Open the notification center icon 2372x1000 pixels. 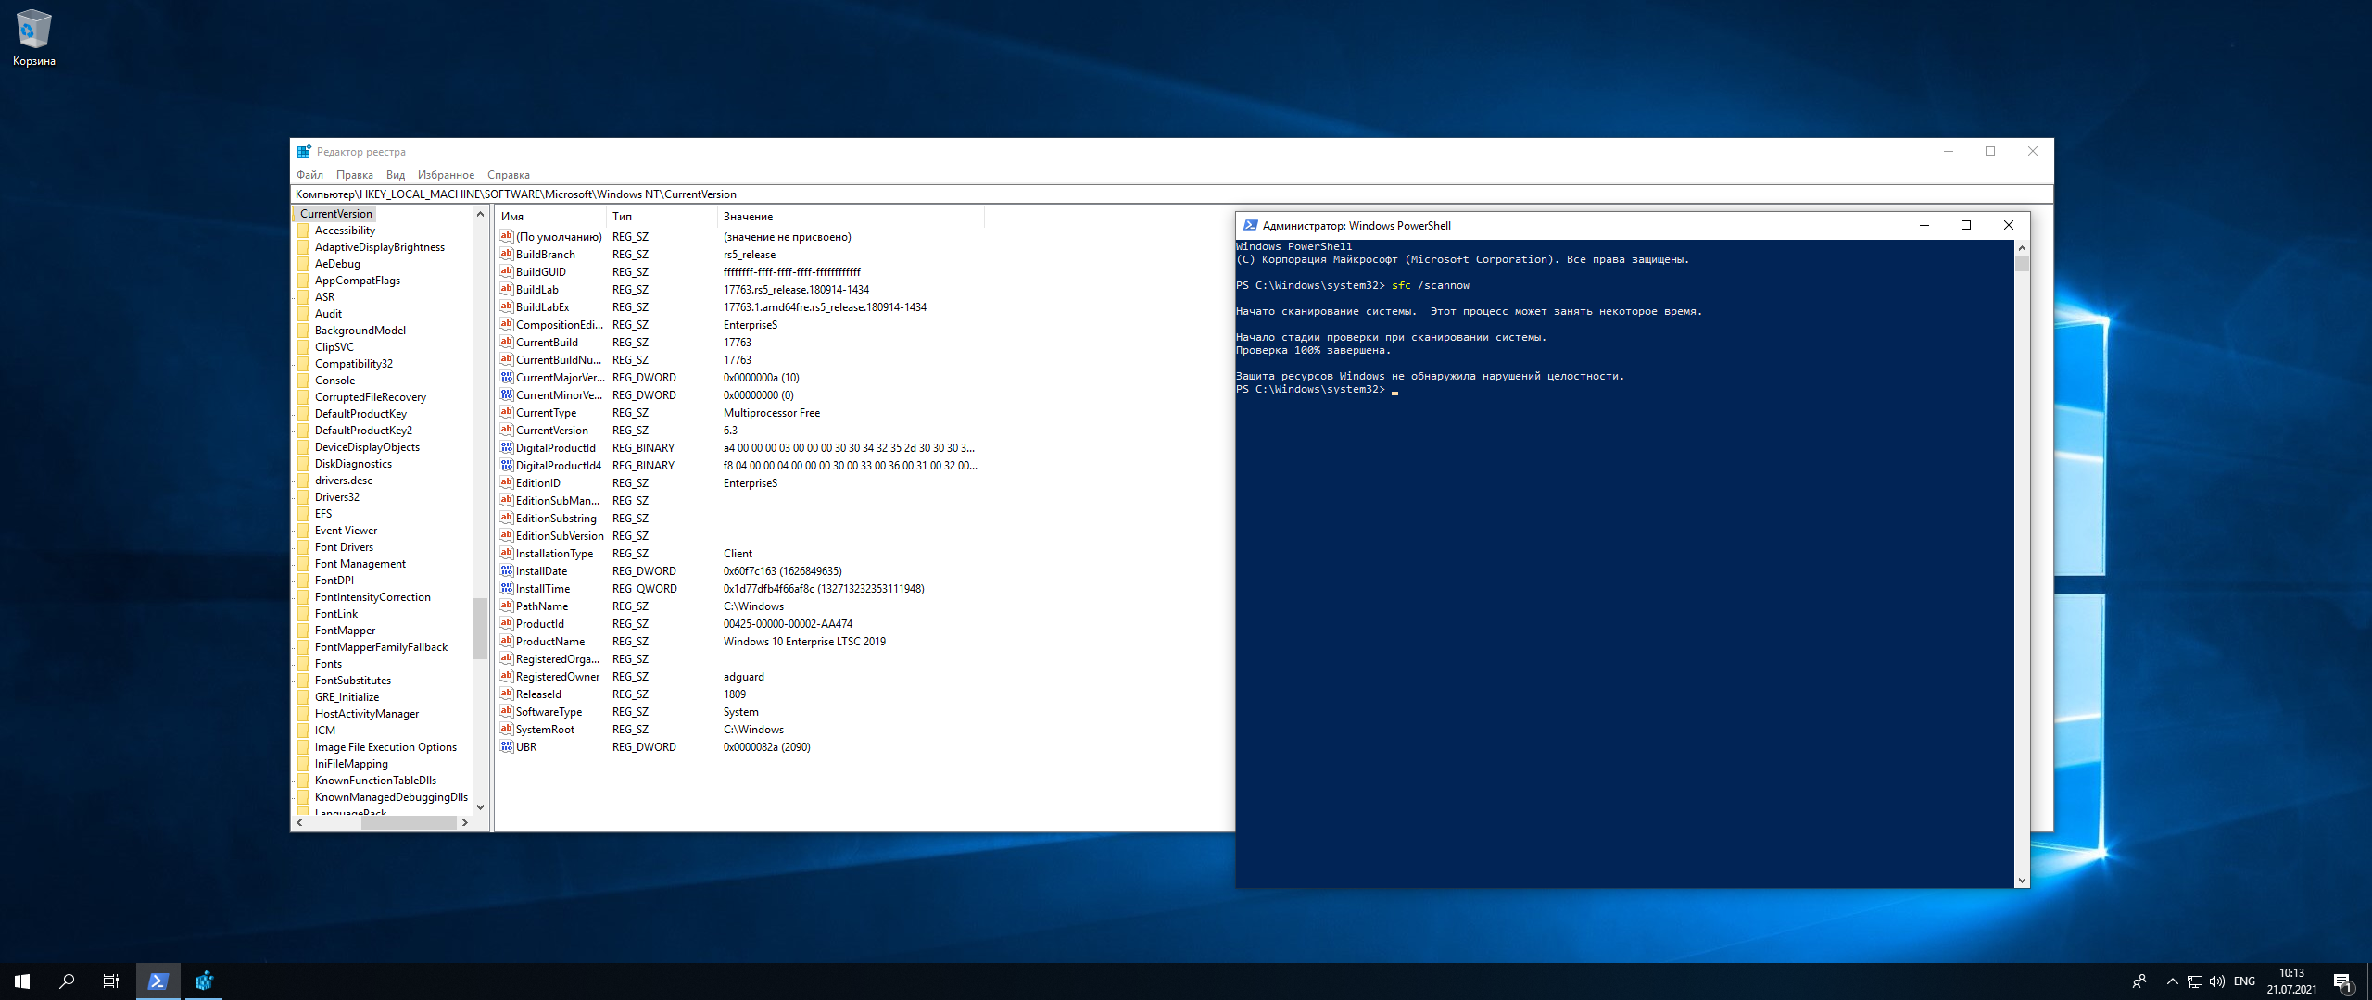pyautogui.click(x=2342, y=981)
